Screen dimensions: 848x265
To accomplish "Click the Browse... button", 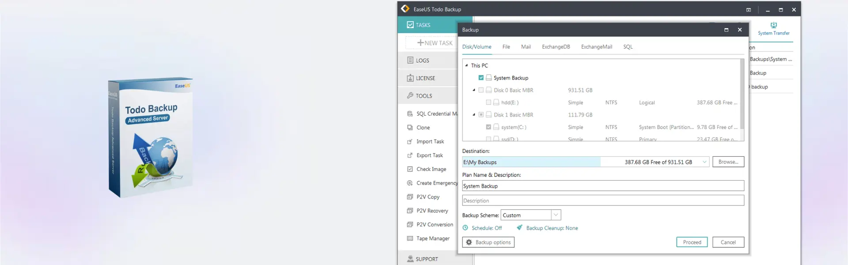I will pyautogui.click(x=728, y=162).
